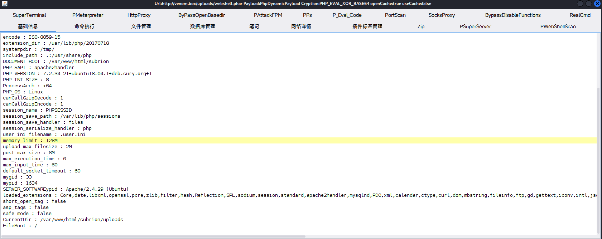The width and height of the screenshot is (602, 239).
Task: Open the SuperTerminal tab
Action: (x=29, y=15)
